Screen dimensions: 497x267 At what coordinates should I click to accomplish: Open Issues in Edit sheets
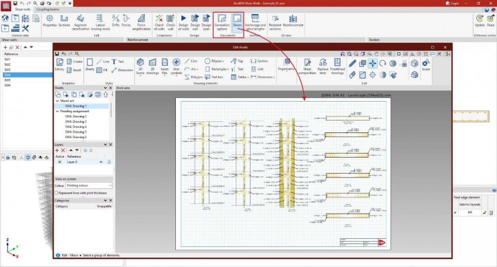(x=426, y=65)
